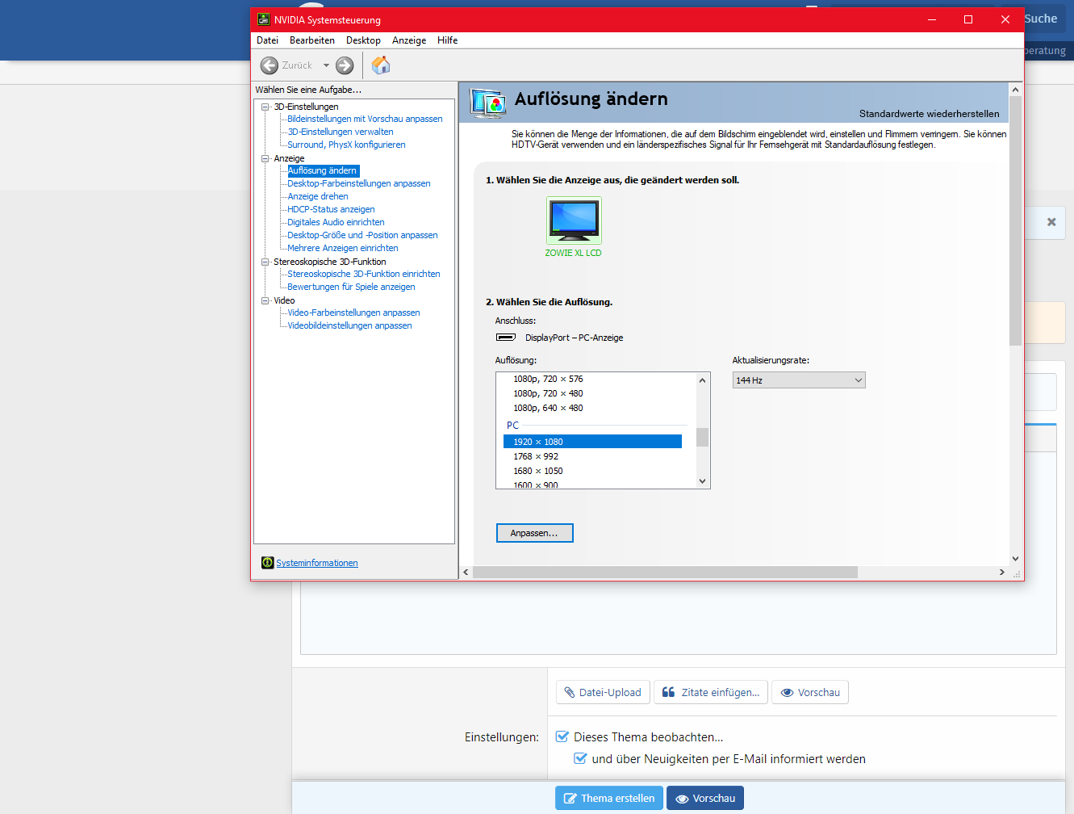Click horizontal scrollbar left arrow
The width and height of the screenshot is (1074, 814).
coord(466,572)
